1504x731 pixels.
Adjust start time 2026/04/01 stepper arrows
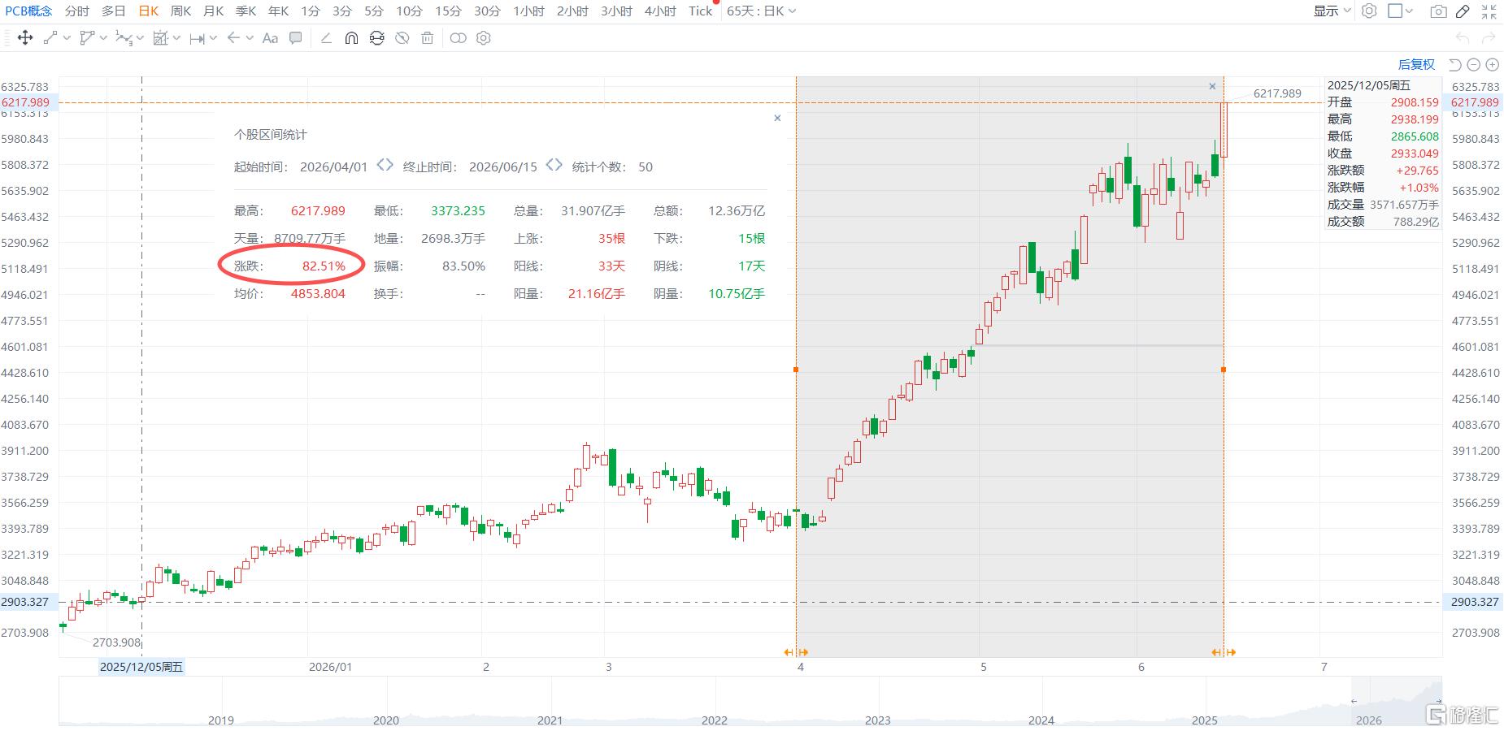385,165
